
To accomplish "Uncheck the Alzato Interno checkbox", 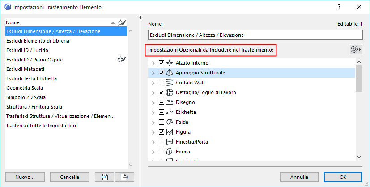I will point(162,63).
